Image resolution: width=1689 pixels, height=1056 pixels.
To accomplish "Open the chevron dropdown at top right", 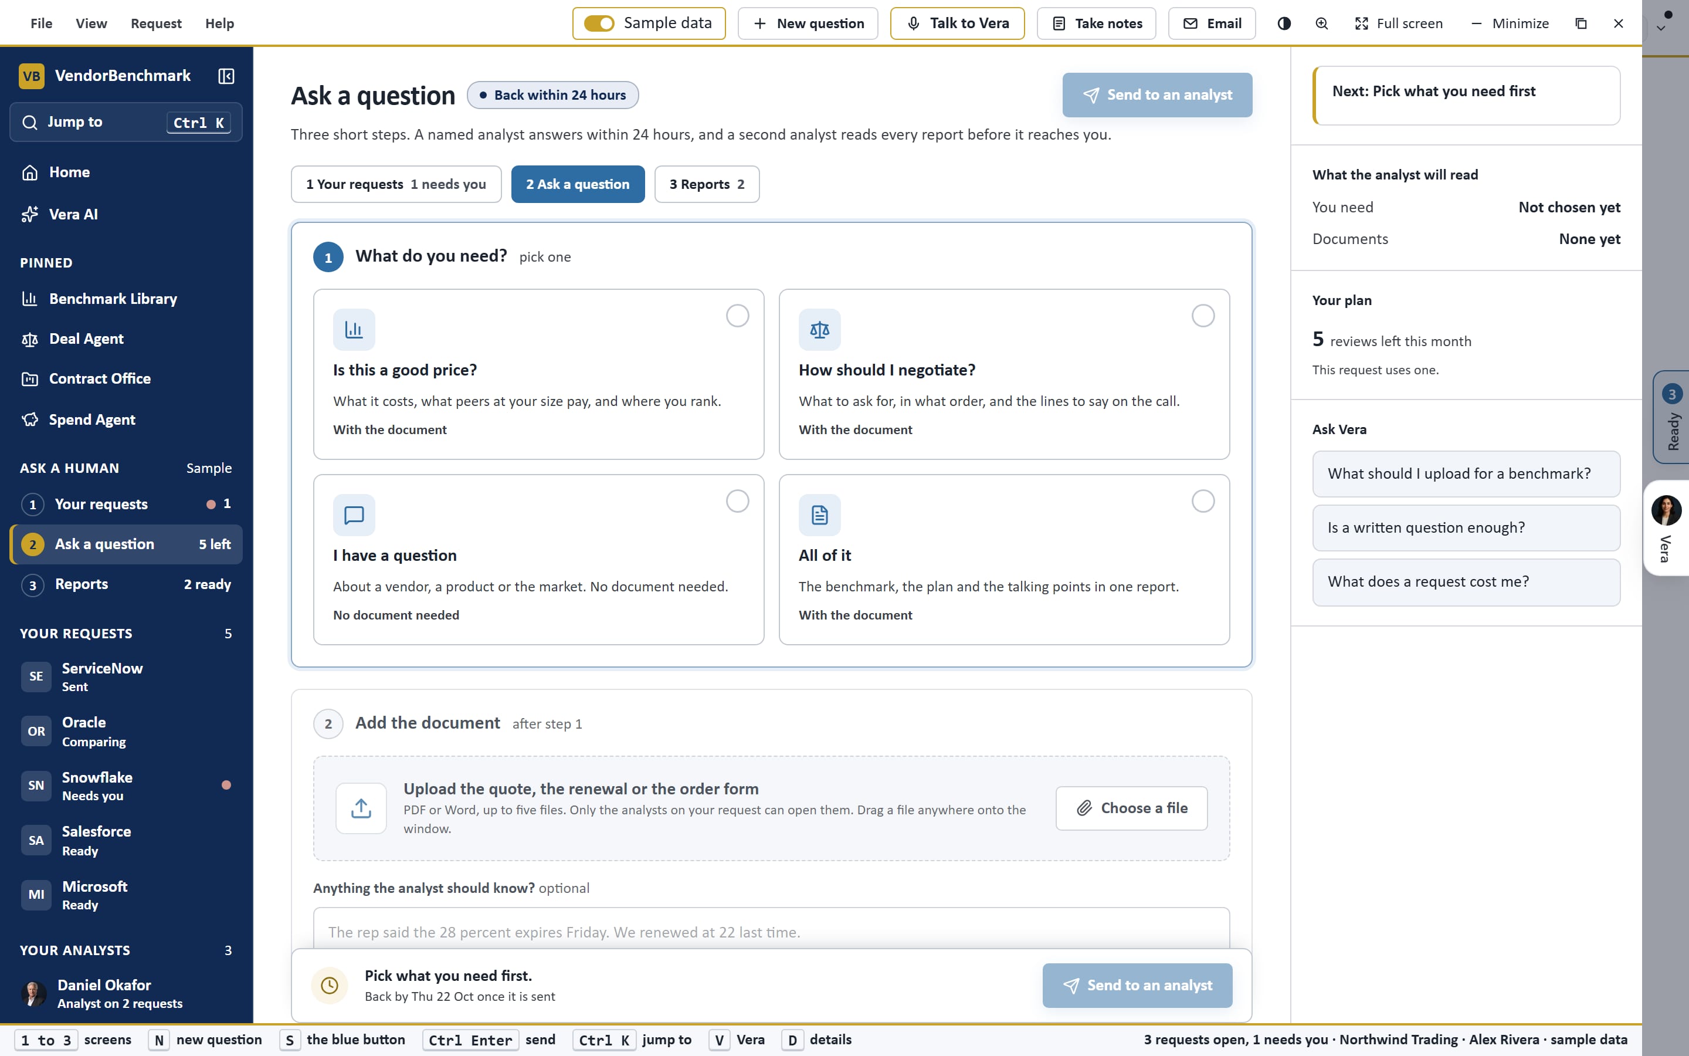I will coord(1661,29).
